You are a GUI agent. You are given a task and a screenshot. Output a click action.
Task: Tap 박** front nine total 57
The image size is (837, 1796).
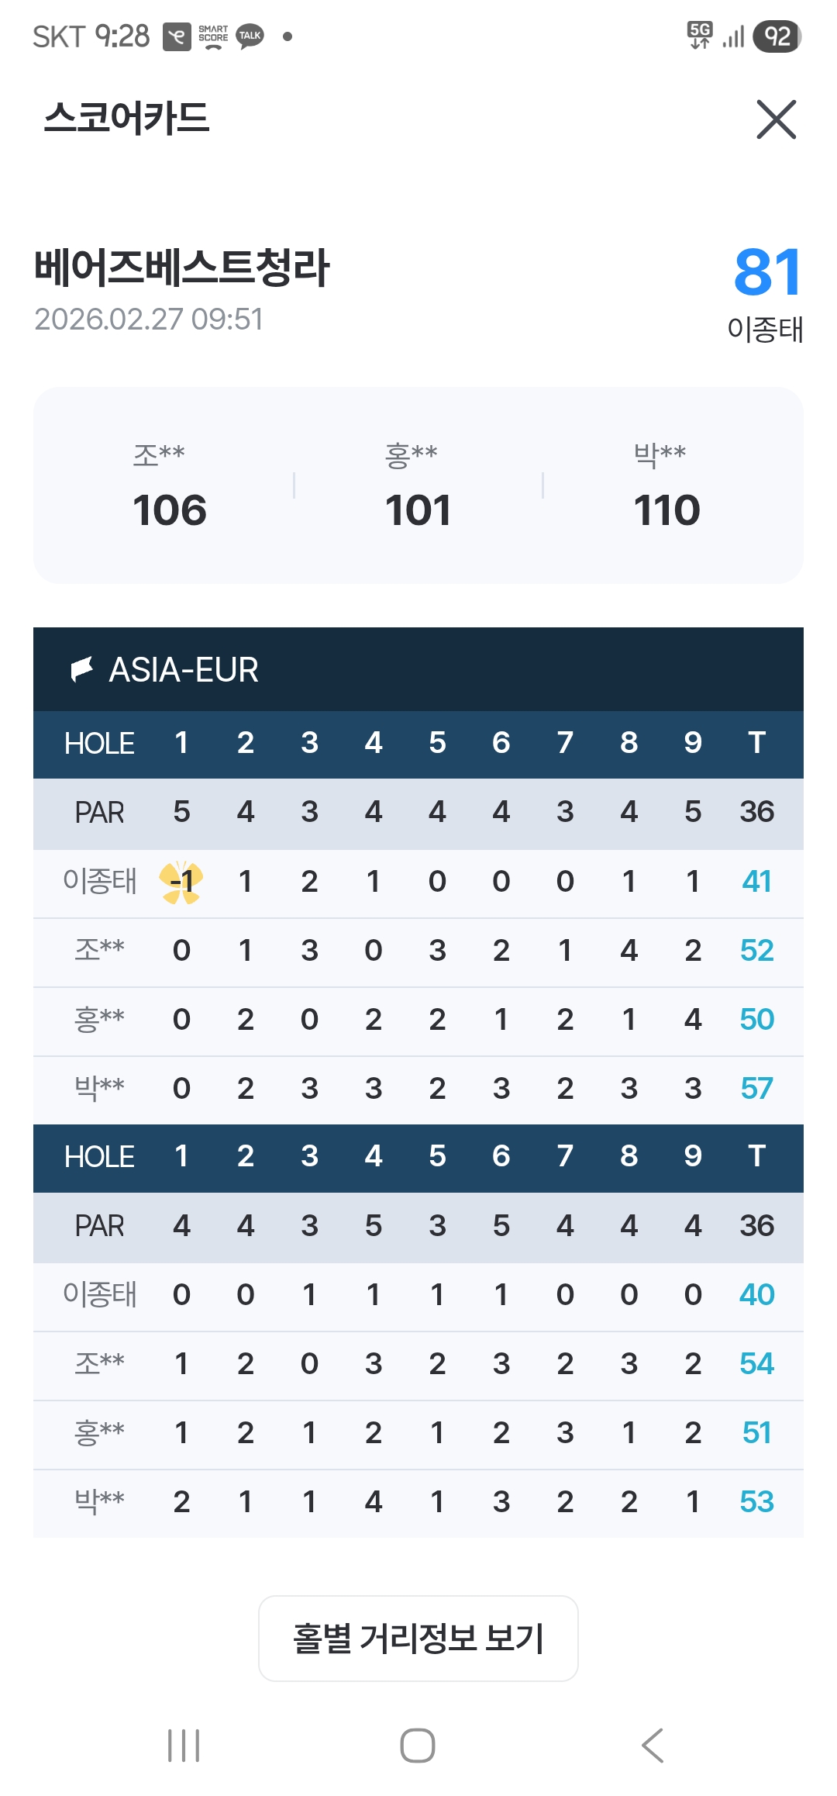tap(756, 1089)
